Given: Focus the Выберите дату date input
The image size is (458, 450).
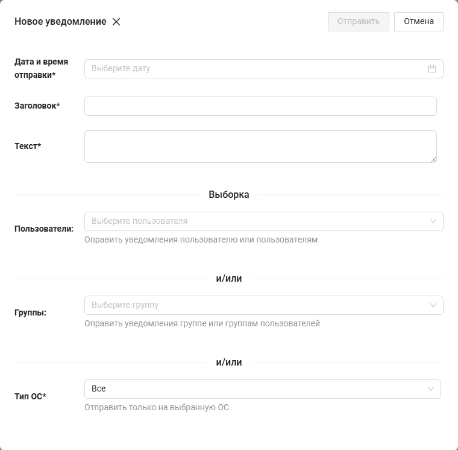Looking at the screenshot, I should point(253,69).
